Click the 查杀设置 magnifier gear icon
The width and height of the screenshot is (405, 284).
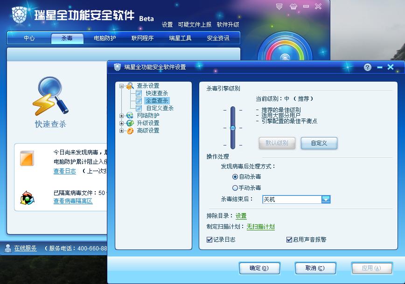pos(130,86)
